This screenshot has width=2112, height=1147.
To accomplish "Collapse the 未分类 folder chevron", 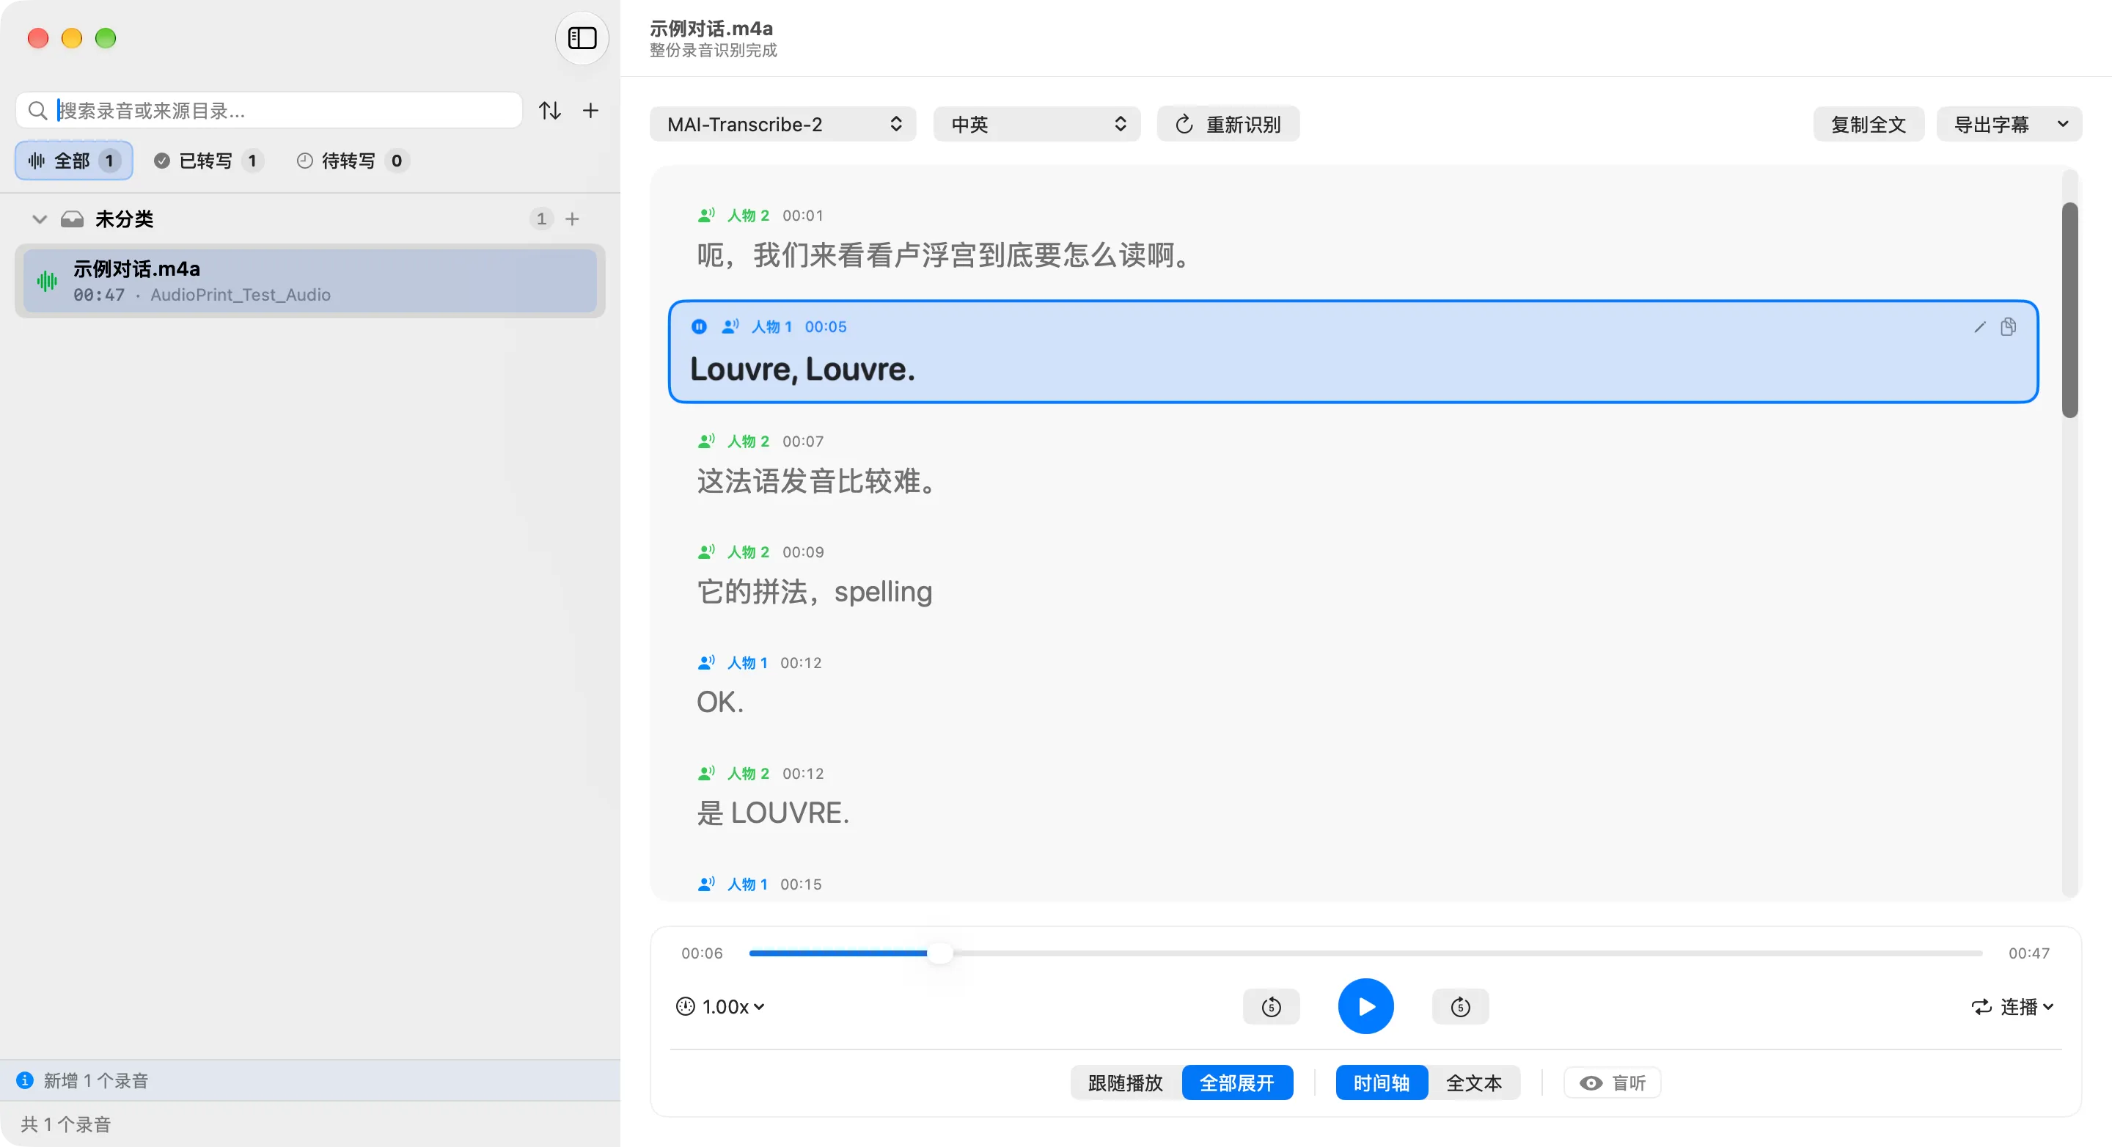I will pos(39,219).
